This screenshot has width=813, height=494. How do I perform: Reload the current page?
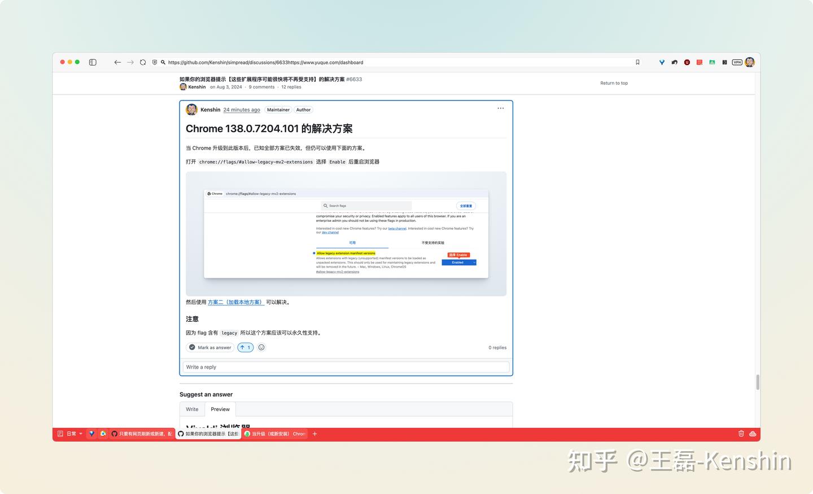143,62
